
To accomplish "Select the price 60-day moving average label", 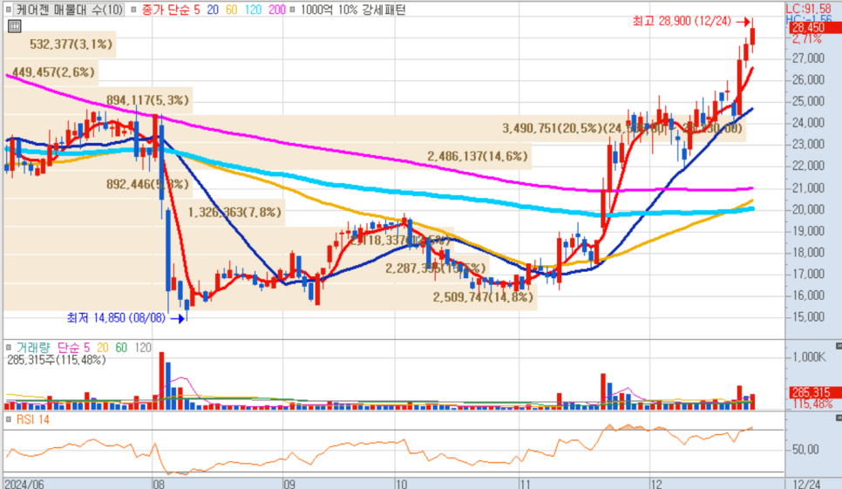I will coord(232,10).
